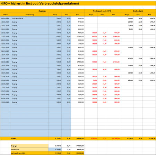Image resolution: width=156 pixels, height=156 pixels.
Task: Click the red total consumption quantity in the Summe row
Action: pyautogui.click(x=91, y=139)
